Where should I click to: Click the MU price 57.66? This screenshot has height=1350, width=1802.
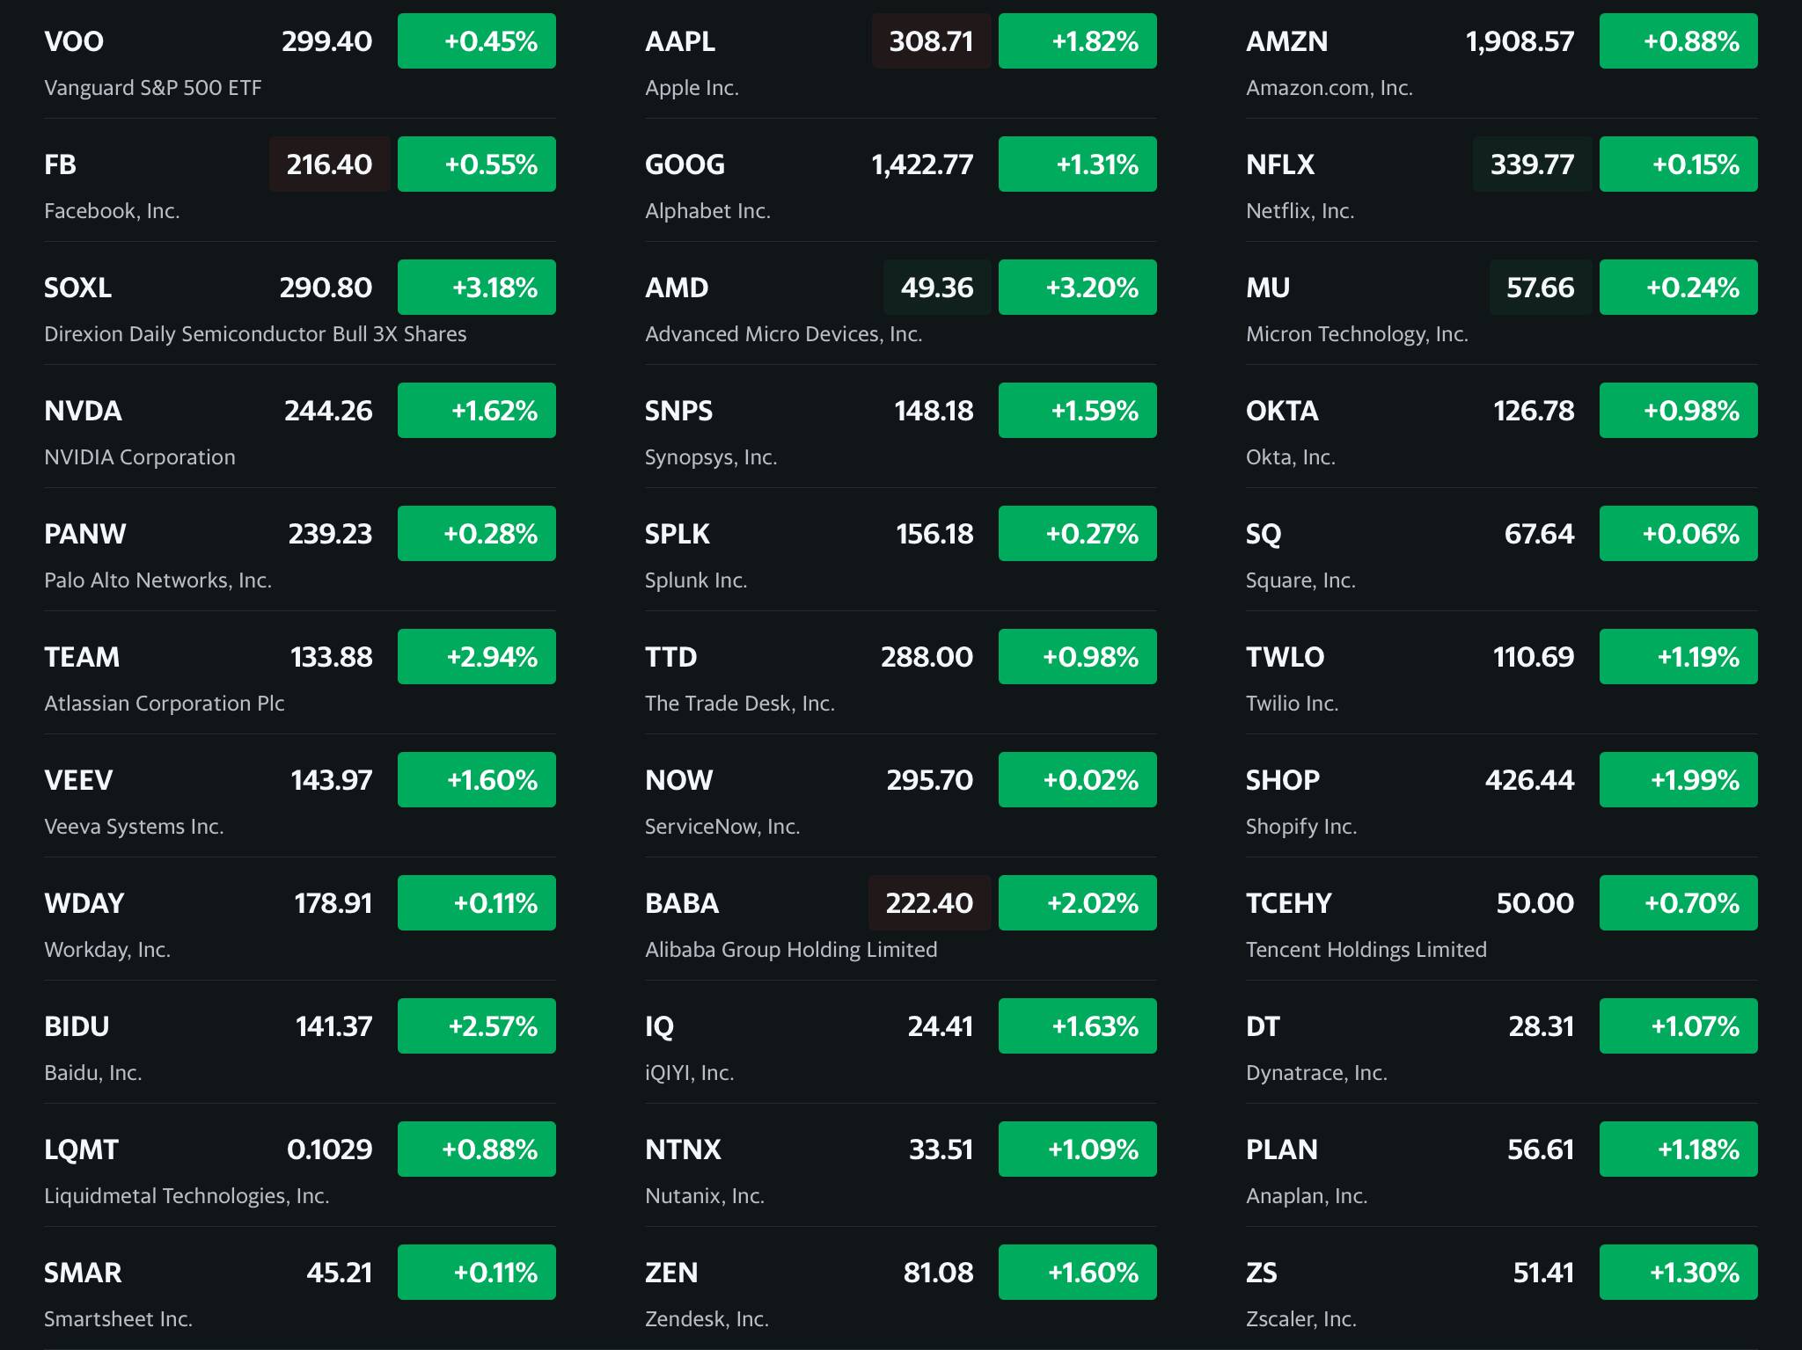click(1540, 288)
